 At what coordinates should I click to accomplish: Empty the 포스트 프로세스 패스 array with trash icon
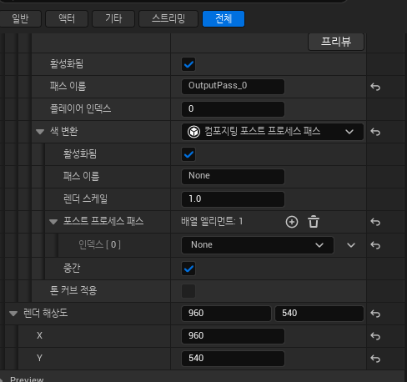coord(314,222)
